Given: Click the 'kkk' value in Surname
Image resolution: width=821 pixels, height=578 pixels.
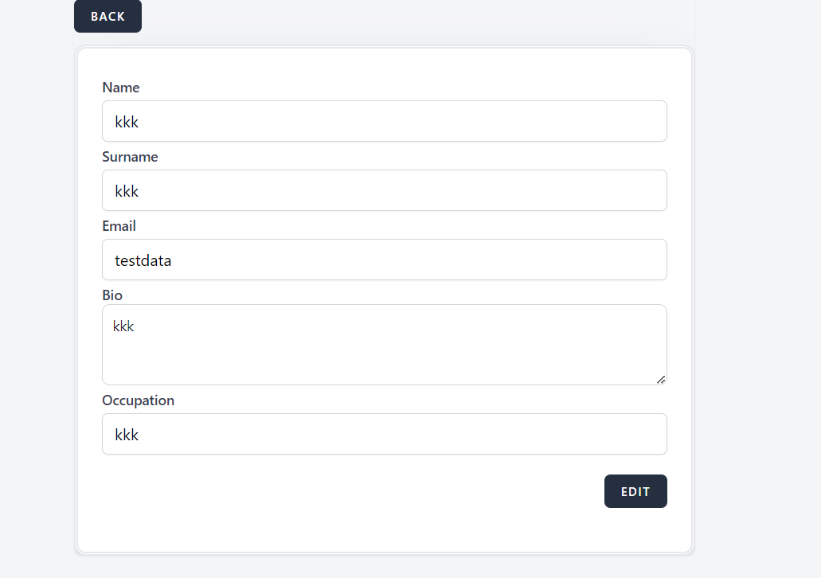Looking at the screenshot, I should 127,191.
